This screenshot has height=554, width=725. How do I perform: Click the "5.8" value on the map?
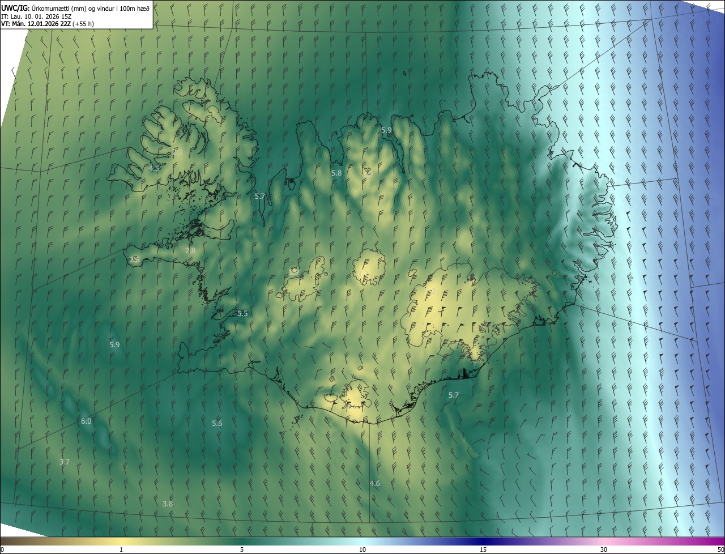pos(336,173)
